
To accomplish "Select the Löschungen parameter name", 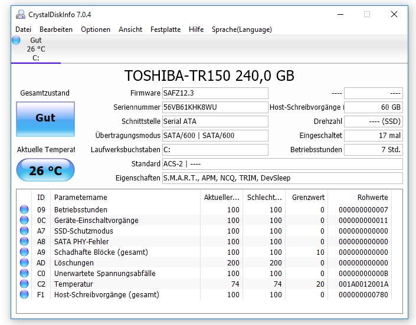I will [74, 262].
